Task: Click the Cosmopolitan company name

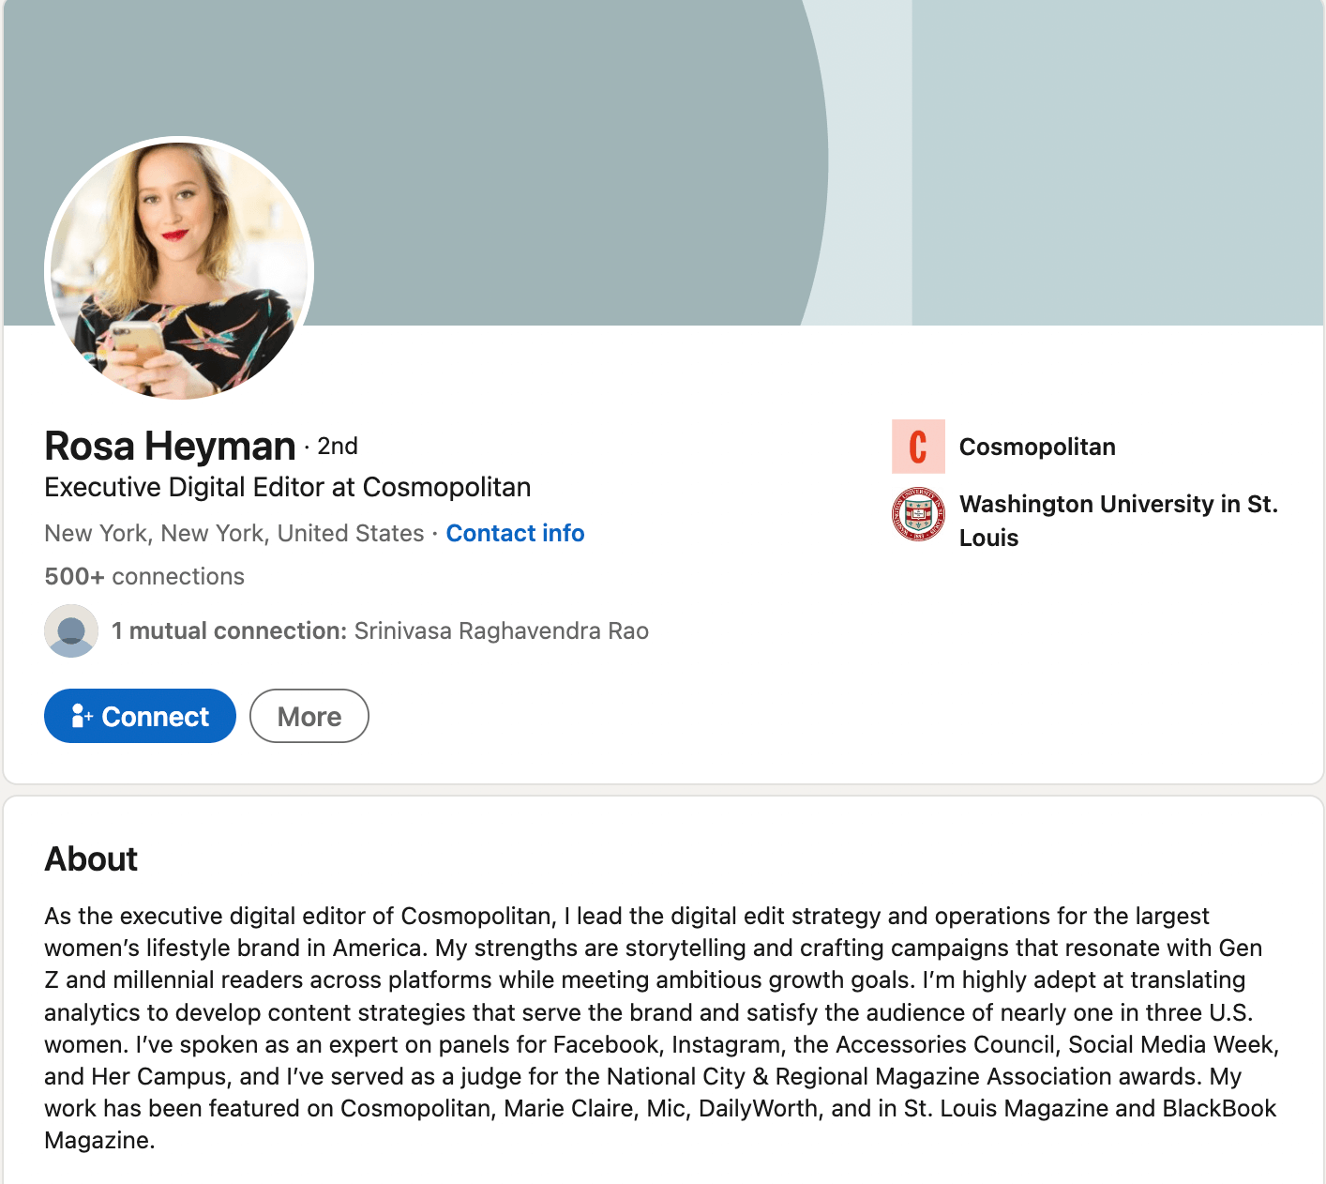Action: click(x=1037, y=447)
